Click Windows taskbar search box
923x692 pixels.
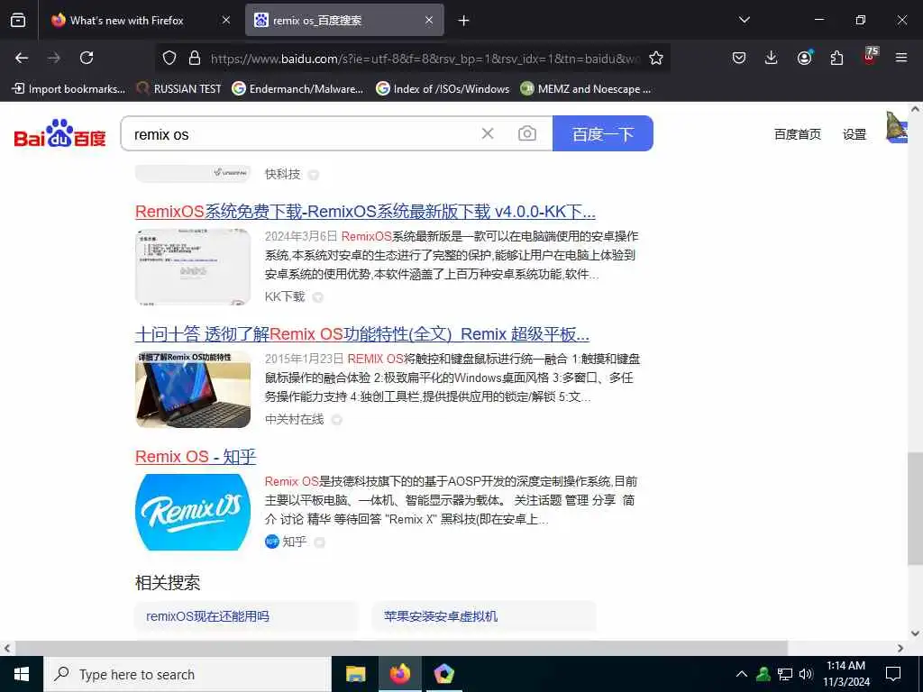click(187, 674)
